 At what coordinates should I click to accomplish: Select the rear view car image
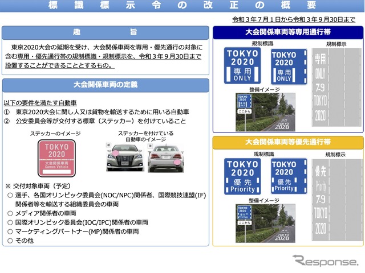166,158
